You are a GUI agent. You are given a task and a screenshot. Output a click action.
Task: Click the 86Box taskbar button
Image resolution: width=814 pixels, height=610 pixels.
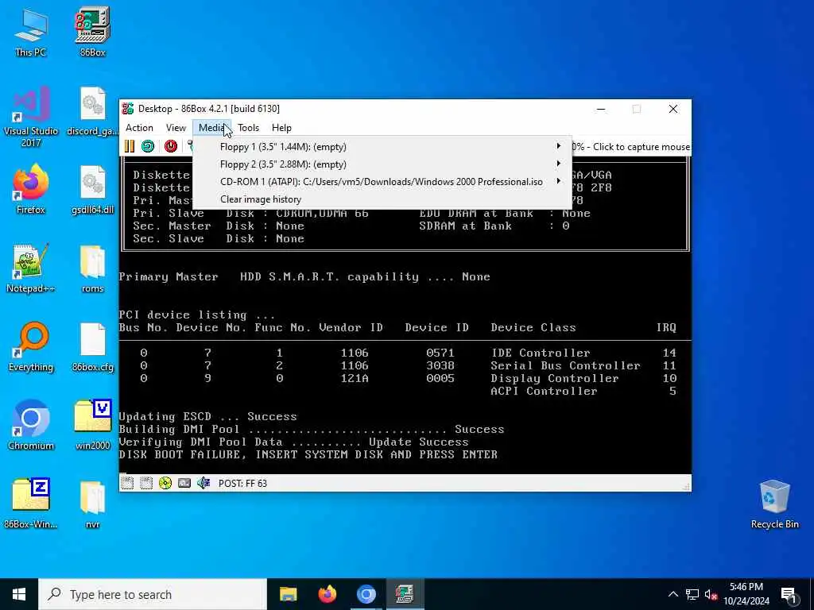click(405, 594)
